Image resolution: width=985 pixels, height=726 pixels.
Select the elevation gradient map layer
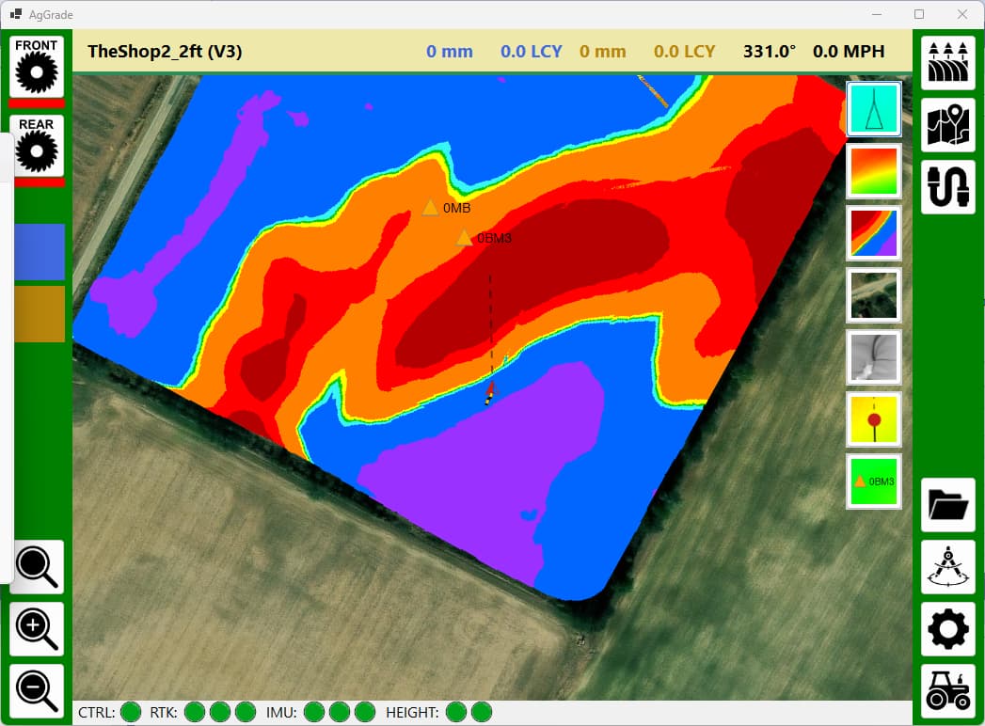click(874, 170)
